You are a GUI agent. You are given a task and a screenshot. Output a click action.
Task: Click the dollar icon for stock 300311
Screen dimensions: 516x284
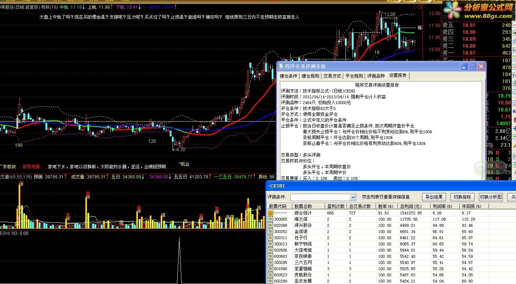[x=271, y=238]
